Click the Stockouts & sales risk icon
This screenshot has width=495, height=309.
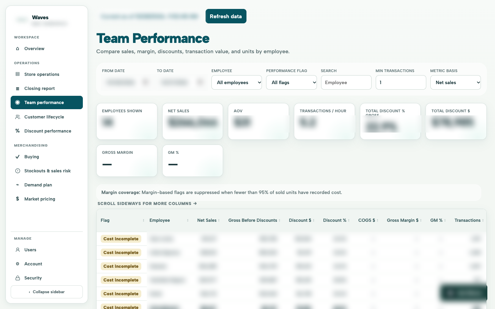(18, 171)
